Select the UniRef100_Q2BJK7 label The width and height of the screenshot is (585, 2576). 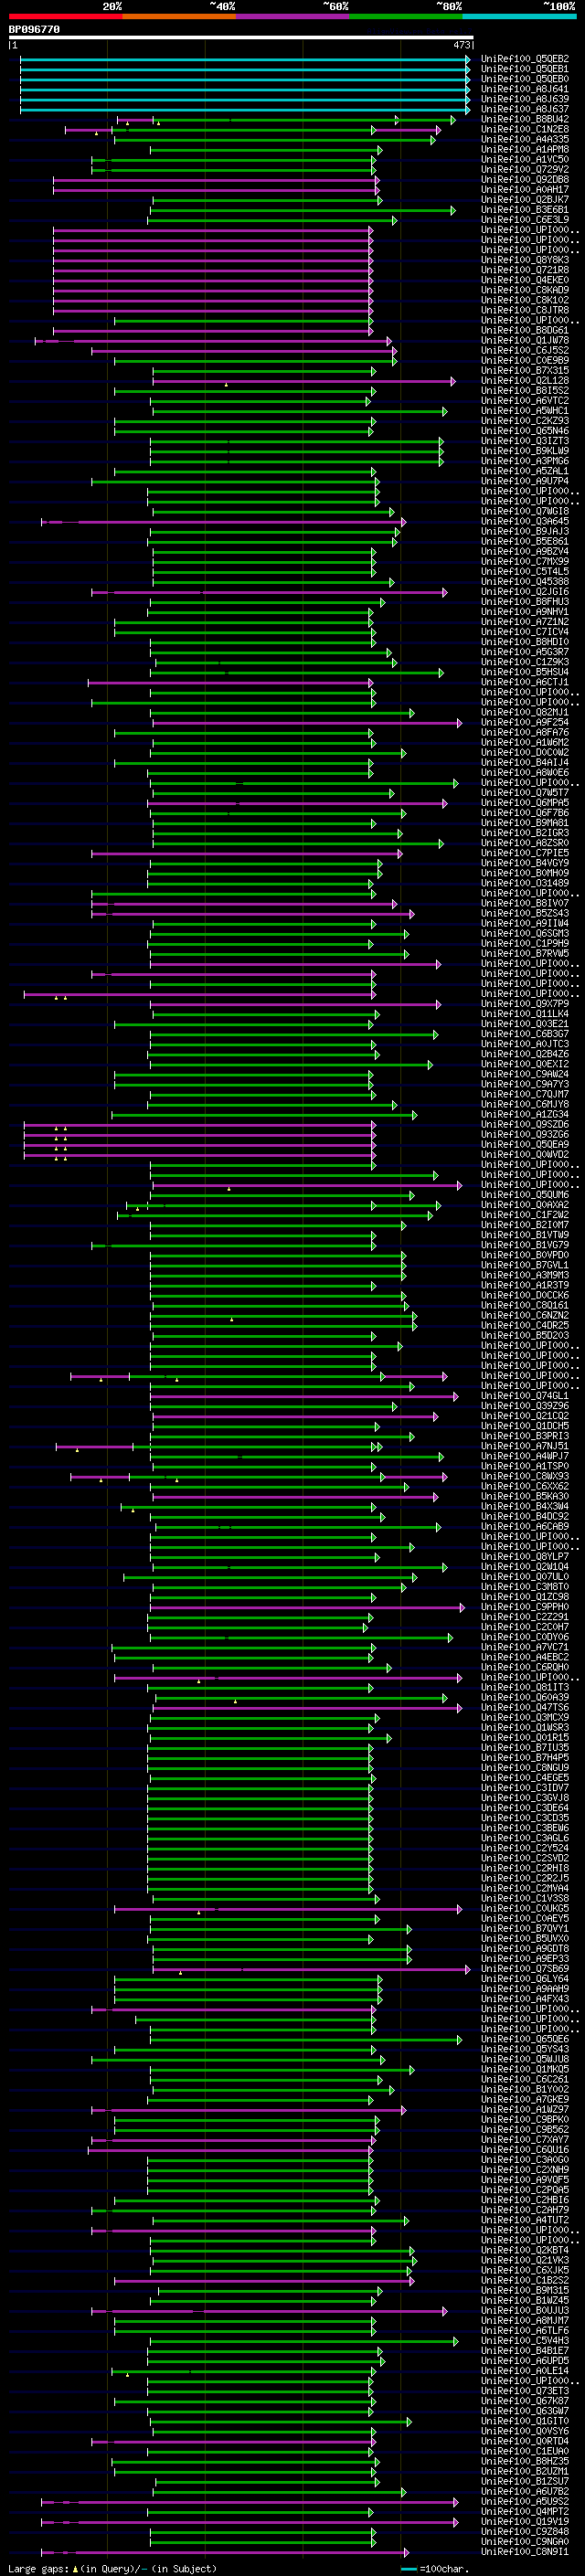(525, 200)
